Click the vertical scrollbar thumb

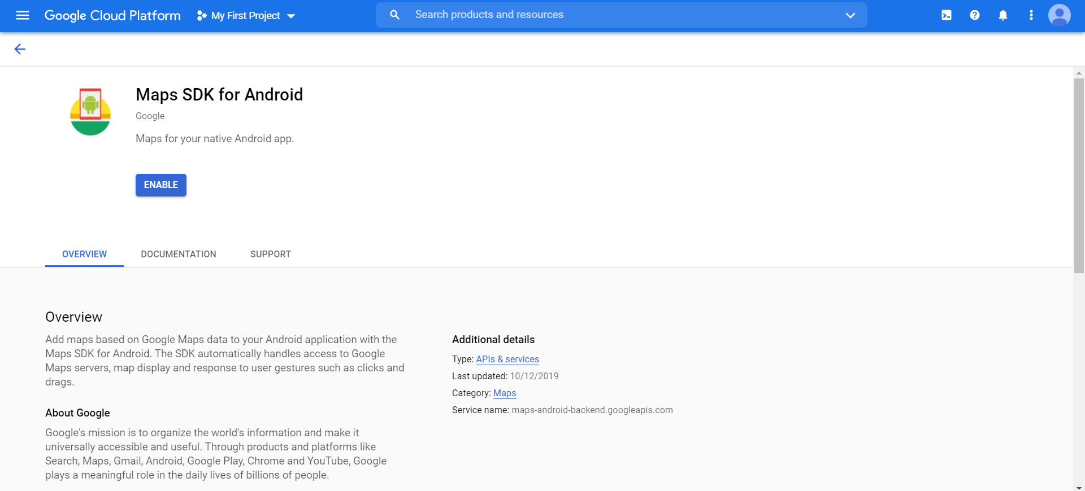pos(1079,176)
